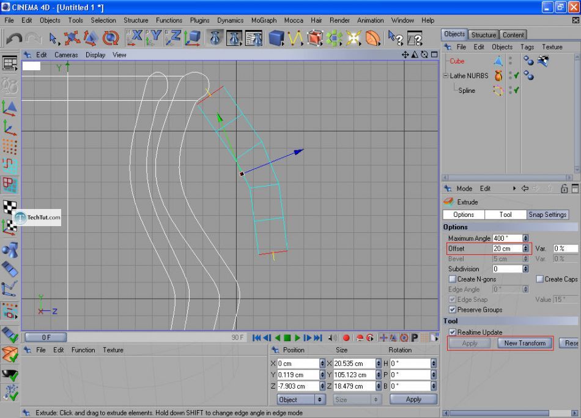Viewport: 581px width, 418px height.
Task: Click the Undo arrow icon
Action: [x=13, y=38]
